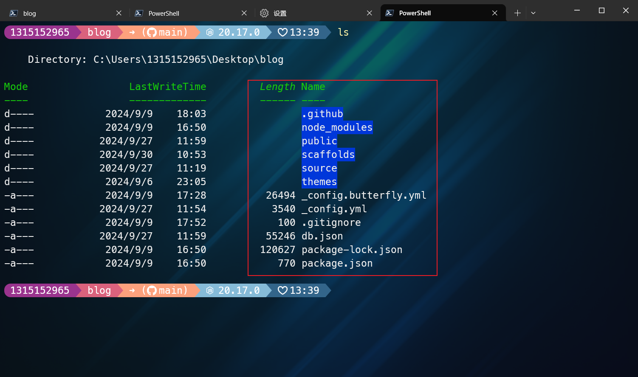638x377 pixels.
Task: Click the PowerShell icon on the blog tab
Action: pyautogui.click(x=14, y=13)
